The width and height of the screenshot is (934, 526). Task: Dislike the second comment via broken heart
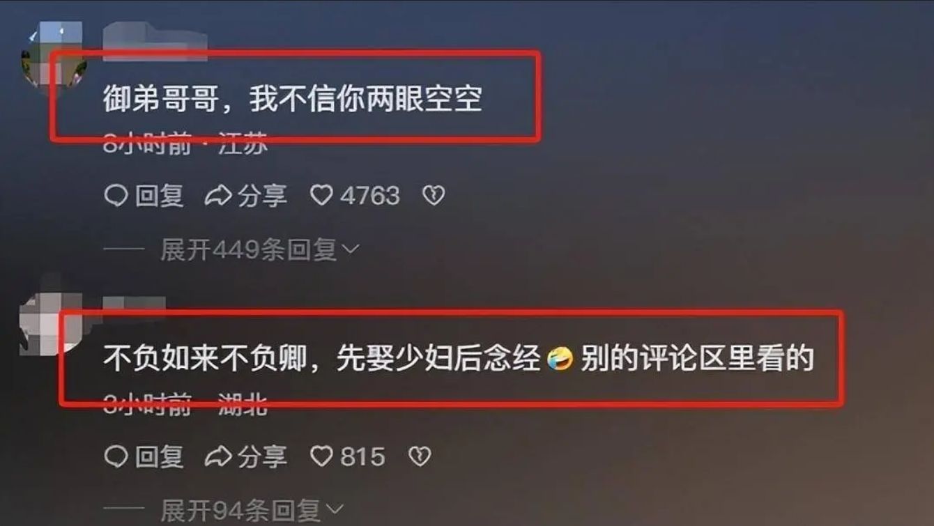click(420, 457)
